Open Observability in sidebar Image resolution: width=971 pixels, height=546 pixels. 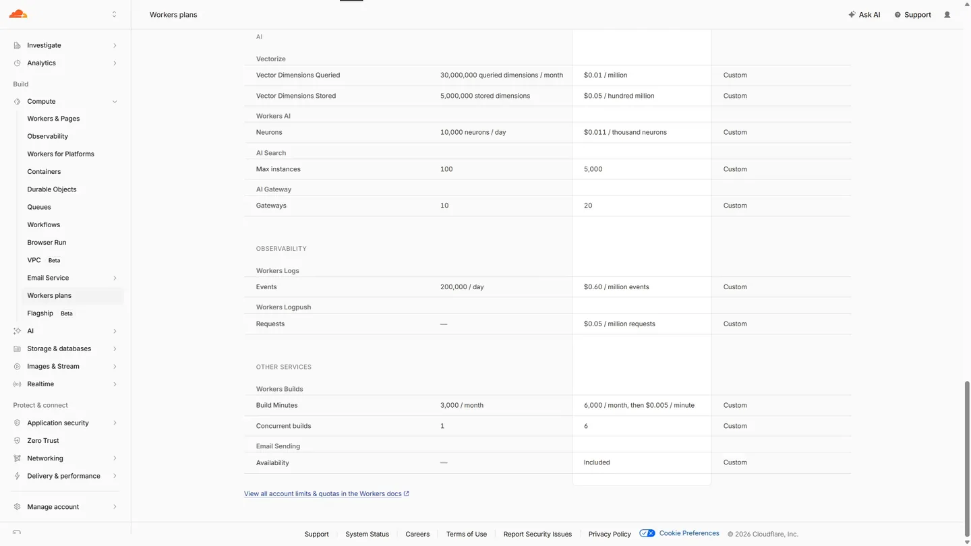47,136
